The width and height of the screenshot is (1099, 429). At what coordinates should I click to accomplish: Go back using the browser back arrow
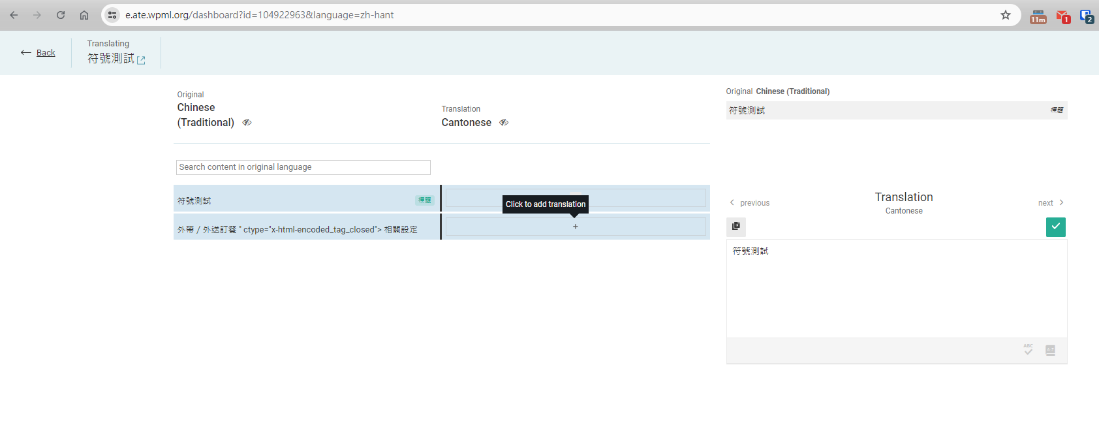(x=14, y=15)
